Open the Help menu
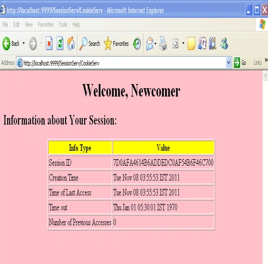 coord(76,24)
